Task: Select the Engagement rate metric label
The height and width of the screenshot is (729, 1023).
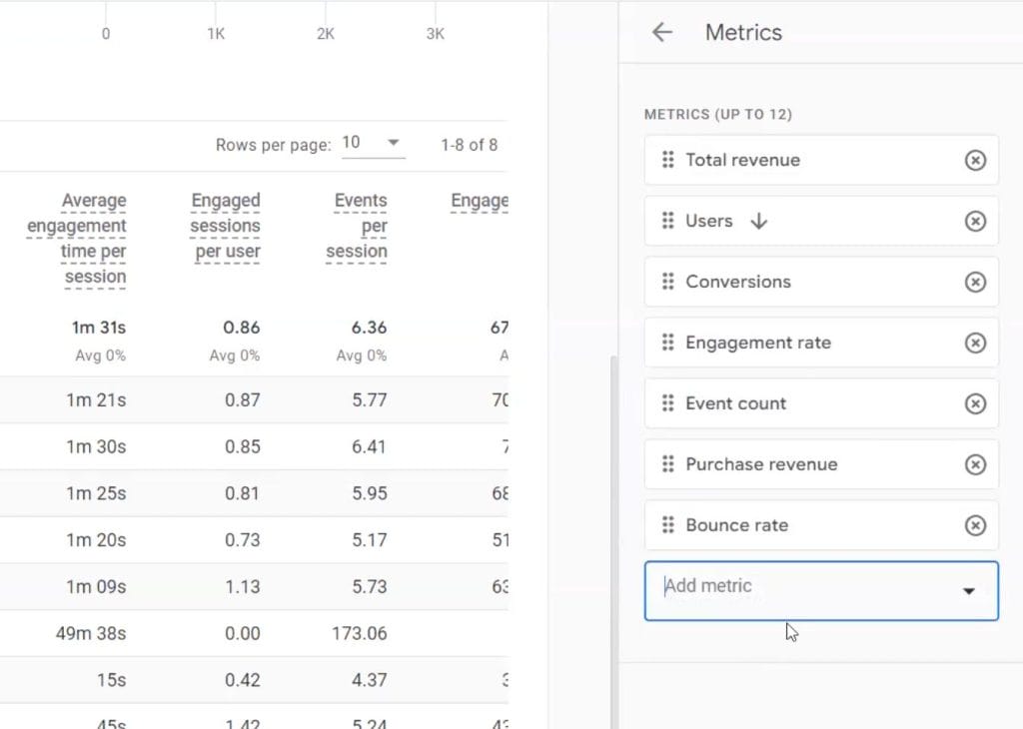Action: [x=758, y=343]
